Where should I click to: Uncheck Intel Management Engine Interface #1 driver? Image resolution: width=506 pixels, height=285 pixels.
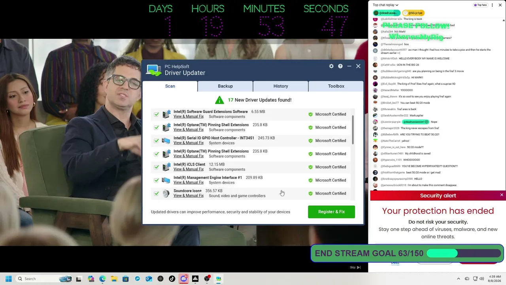pyautogui.click(x=156, y=180)
